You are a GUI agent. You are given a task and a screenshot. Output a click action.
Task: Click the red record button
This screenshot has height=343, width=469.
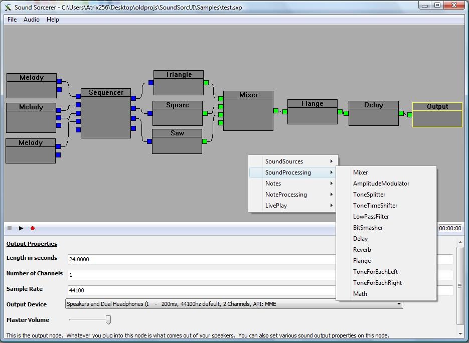(x=33, y=228)
